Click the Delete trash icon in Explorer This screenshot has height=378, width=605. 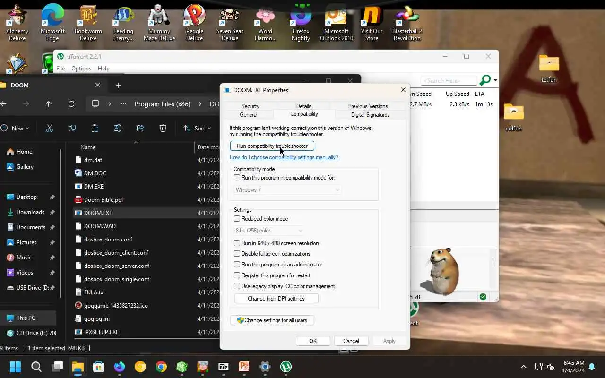(163, 128)
